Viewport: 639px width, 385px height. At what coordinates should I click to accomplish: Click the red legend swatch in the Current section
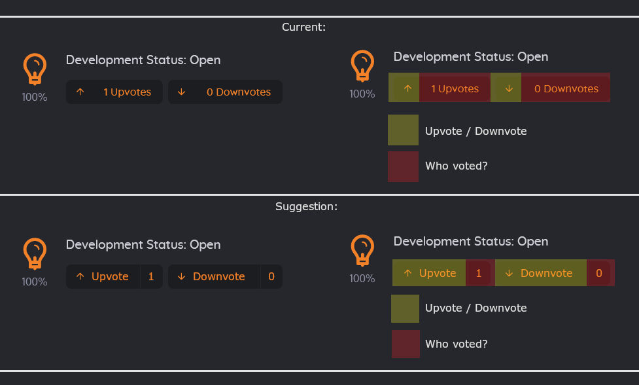[403, 166]
